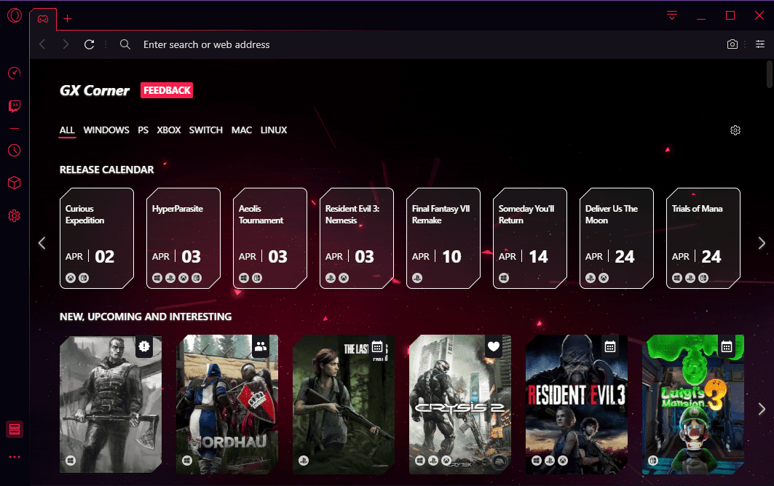
Task: Click the search magnifier icon
Action: (125, 44)
